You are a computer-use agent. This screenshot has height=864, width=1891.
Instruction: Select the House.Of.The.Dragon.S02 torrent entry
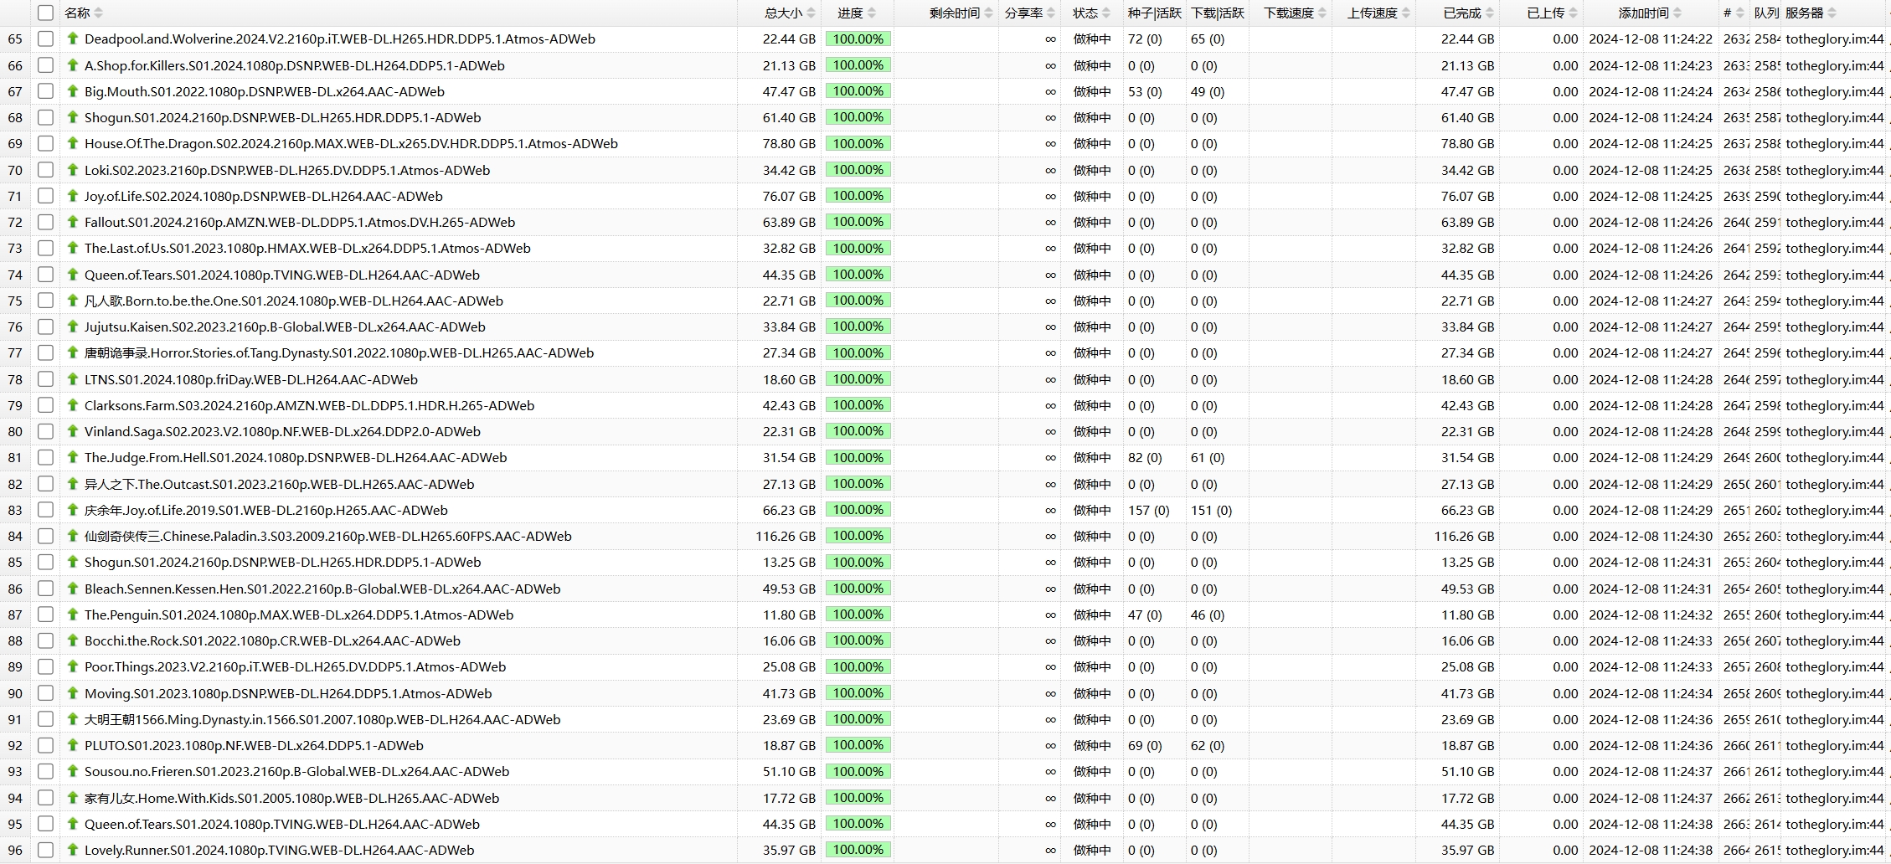pyautogui.click(x=351, y=144)
